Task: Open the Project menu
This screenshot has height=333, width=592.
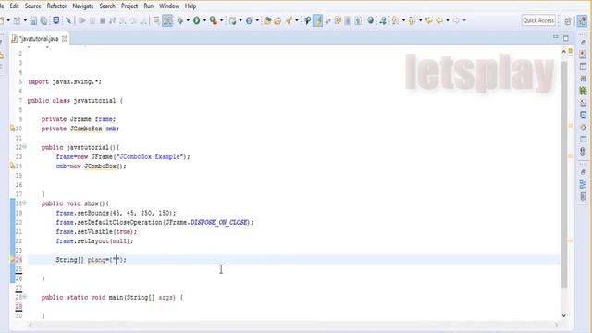Action: pos(129,6)
